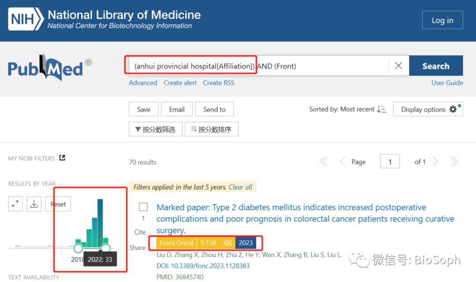Click the page number input field
476x282 pixels.
coord(390,162)
